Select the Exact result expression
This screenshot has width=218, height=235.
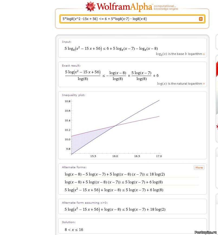112,76
